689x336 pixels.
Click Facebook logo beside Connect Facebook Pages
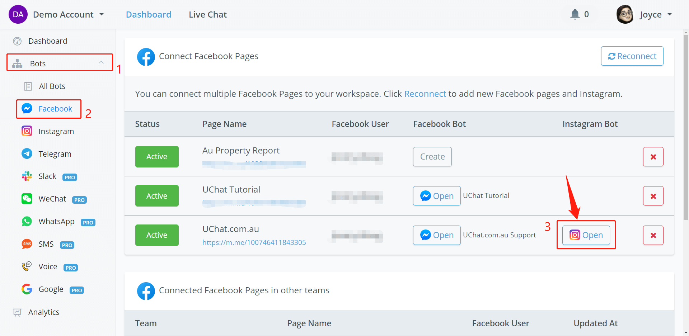click(146, 57)
